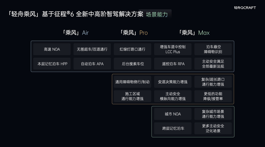This screenshot has height=147, width=265.
Task: Click 通用障碍物绕行/制动 box
Action: pos(132,82)
